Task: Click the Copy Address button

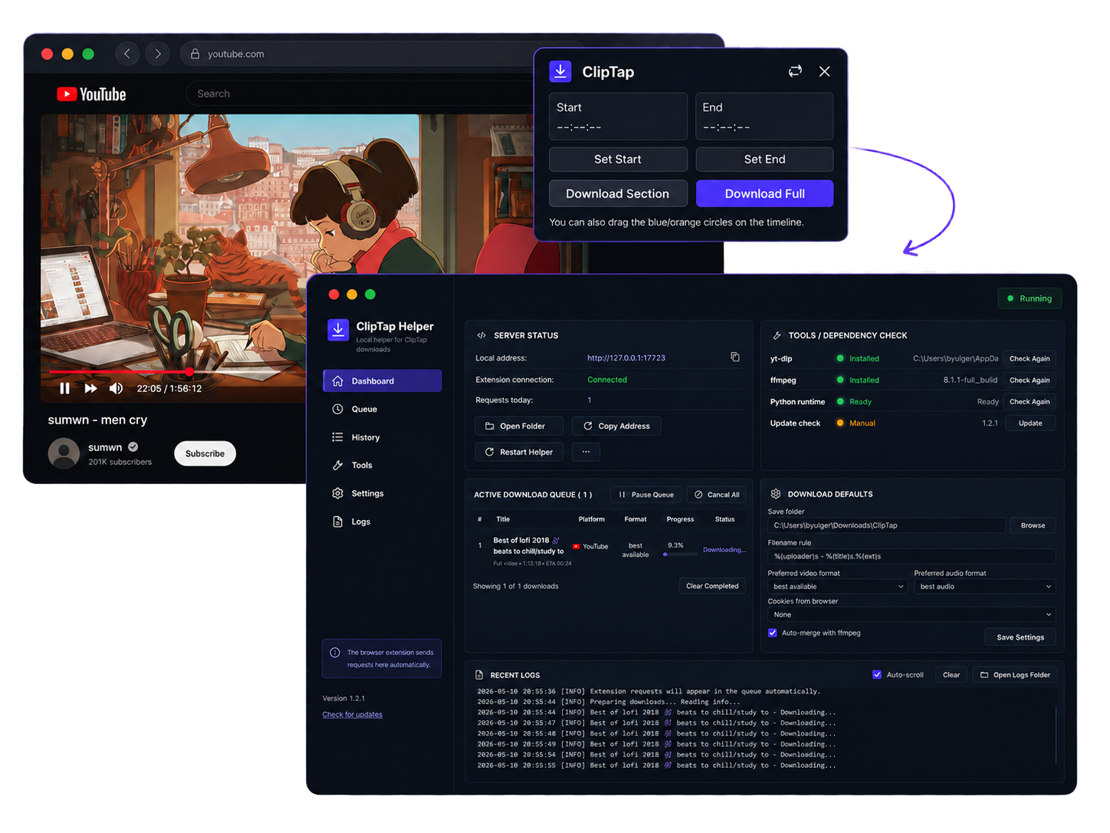Action: (x=616, y=426)
